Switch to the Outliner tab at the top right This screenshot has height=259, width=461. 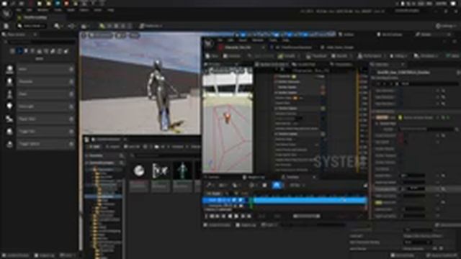tap(346, 35)
